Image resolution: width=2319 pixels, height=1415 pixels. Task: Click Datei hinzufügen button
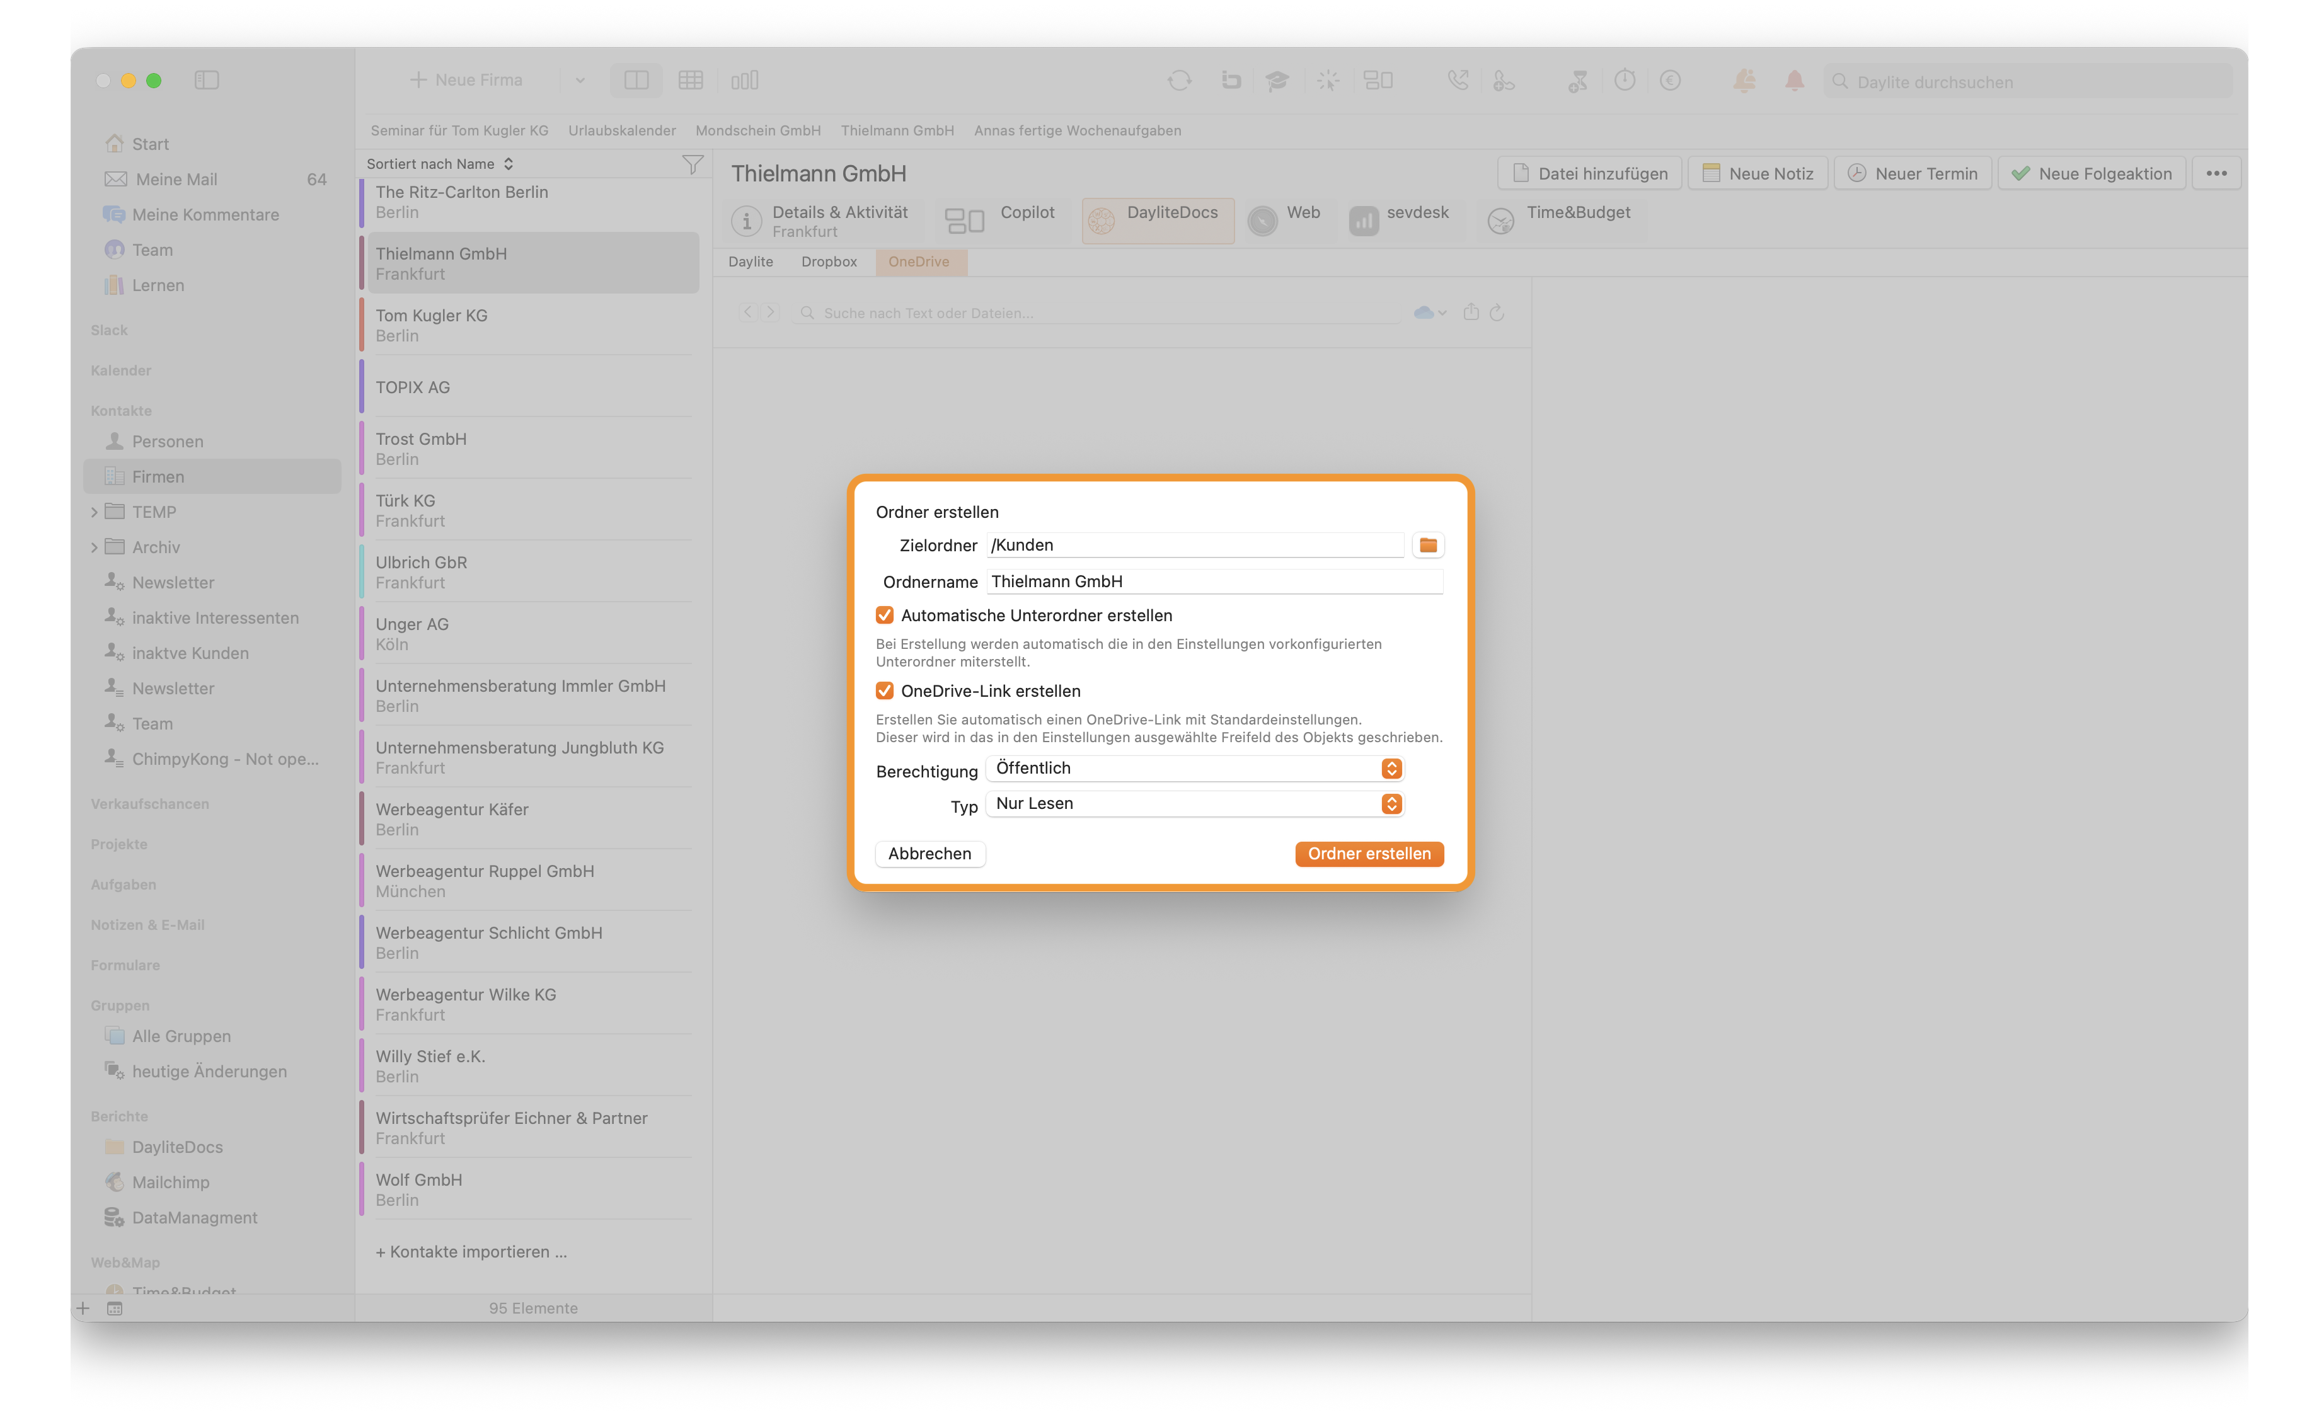coord(1589,173)
